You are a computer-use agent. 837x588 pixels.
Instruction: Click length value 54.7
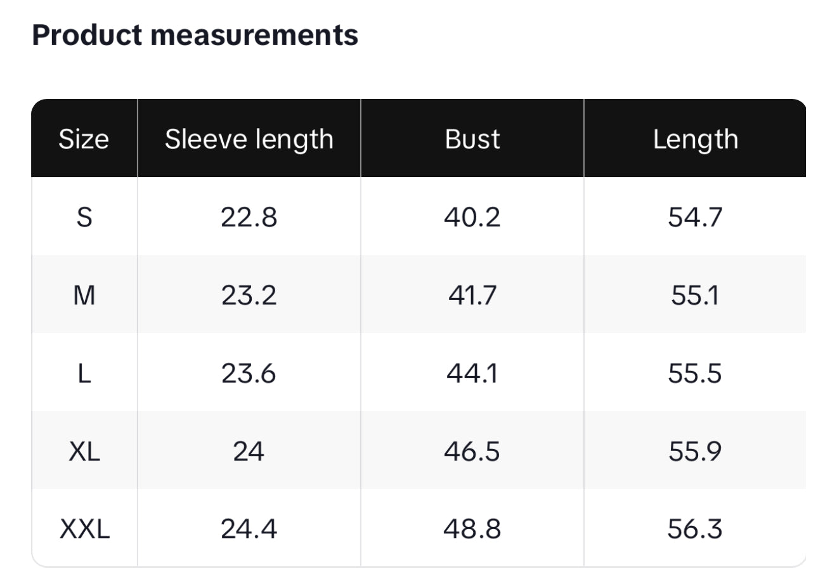[696, 218]
